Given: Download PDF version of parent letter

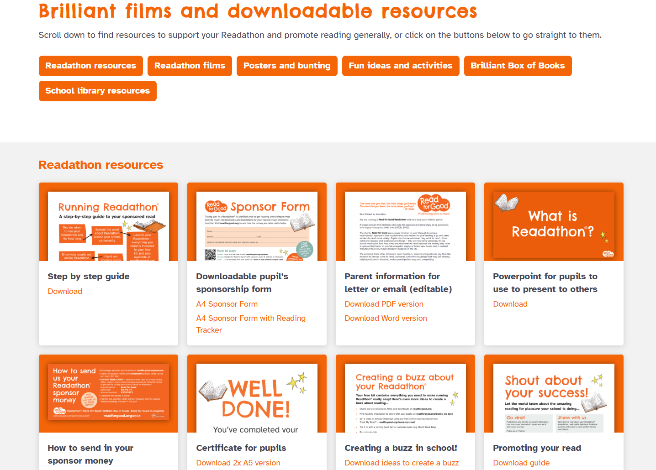Looking at the screenshot, I should click(x=384, y=304).
